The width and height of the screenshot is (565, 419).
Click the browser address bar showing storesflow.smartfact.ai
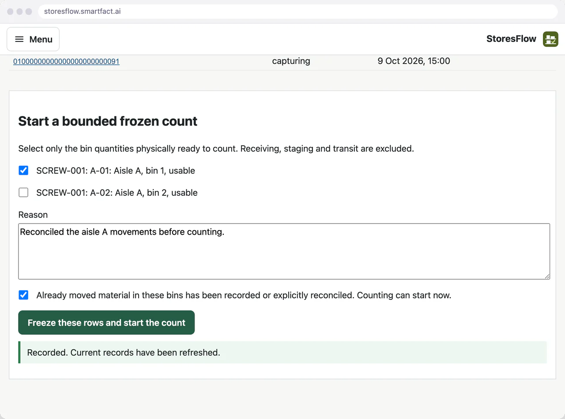298,11
